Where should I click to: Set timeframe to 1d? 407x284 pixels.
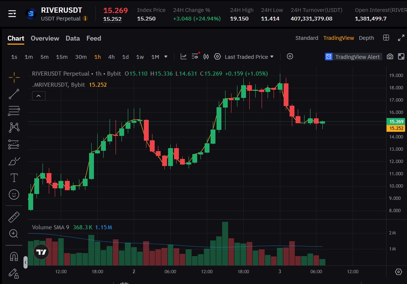125,57
